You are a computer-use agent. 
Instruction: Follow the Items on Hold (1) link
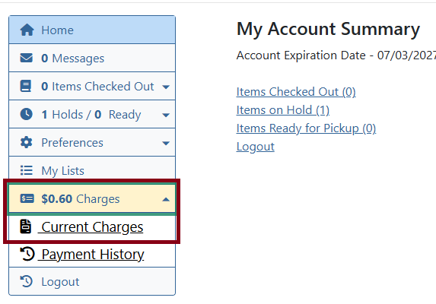283,110
